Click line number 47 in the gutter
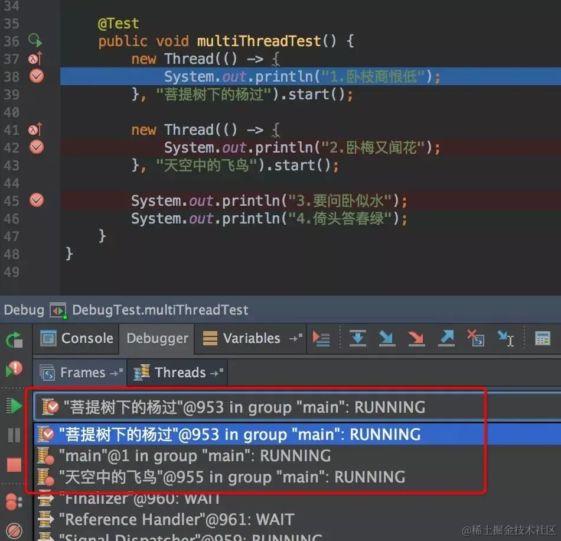 [x=11, y=237]
